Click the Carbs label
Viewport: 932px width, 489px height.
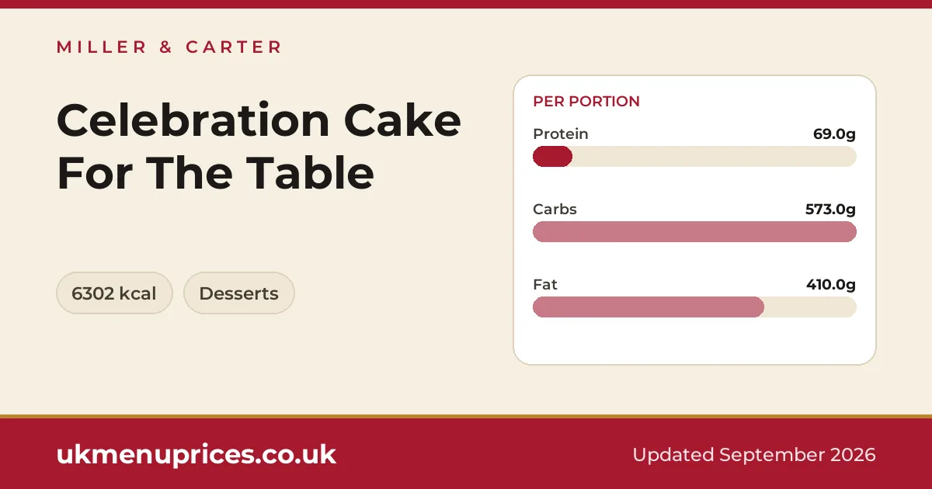click(555, 210)
